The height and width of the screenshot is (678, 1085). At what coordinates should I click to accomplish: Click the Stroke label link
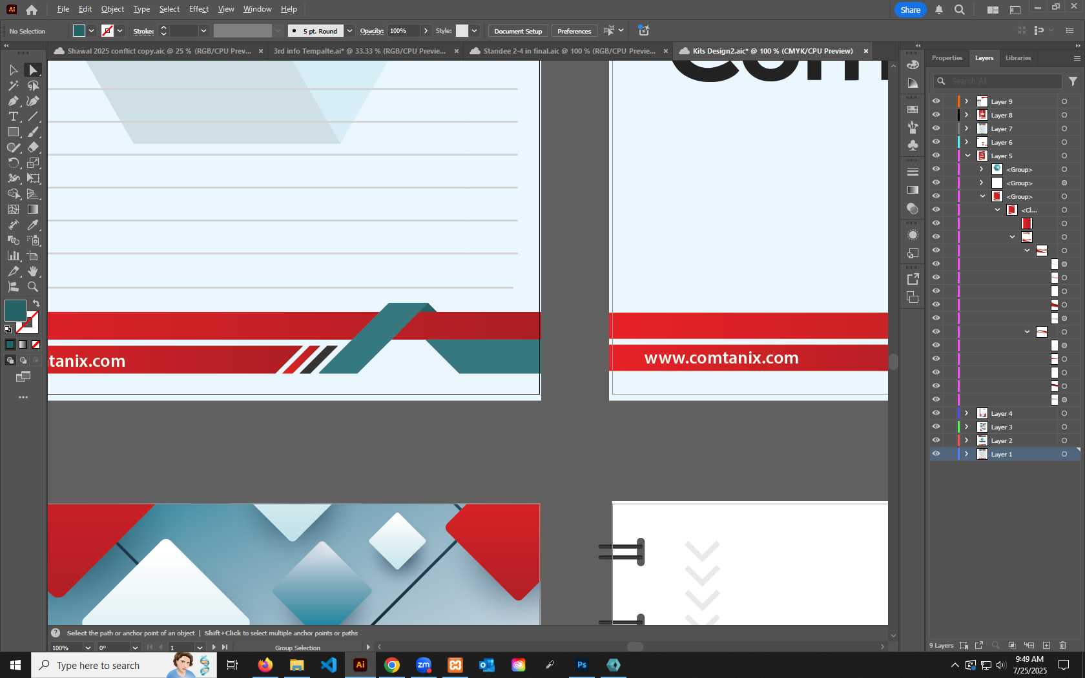tap(143, 31)
